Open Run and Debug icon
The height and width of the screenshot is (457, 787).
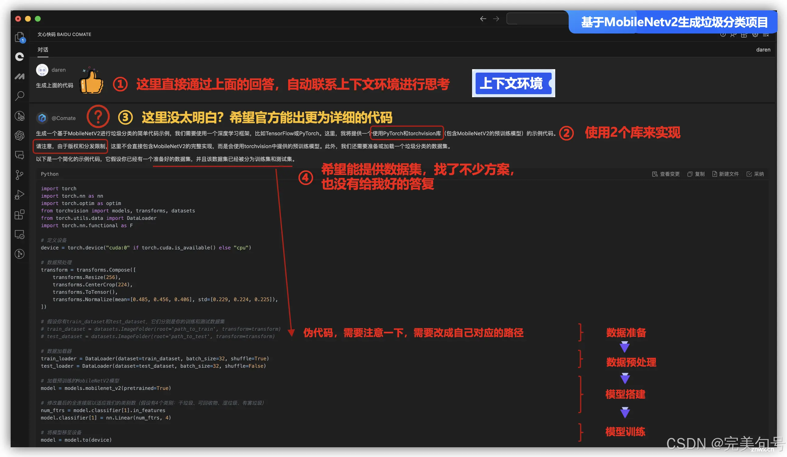click(20, 195)
